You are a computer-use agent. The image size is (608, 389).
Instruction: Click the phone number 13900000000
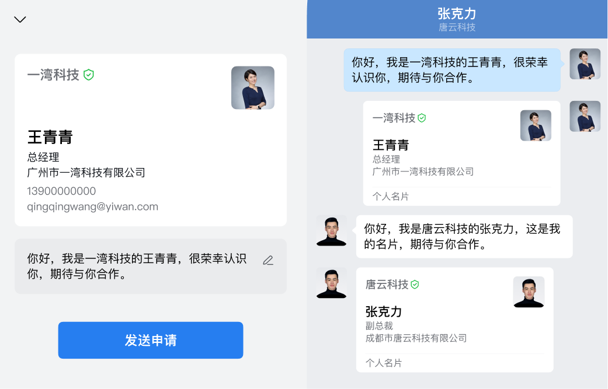[61, 191]
